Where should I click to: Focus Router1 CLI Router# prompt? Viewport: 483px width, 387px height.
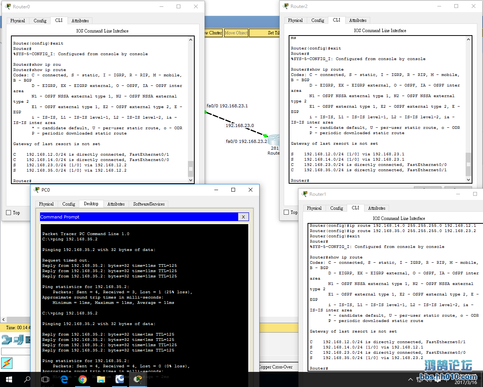tap(319, 368)
